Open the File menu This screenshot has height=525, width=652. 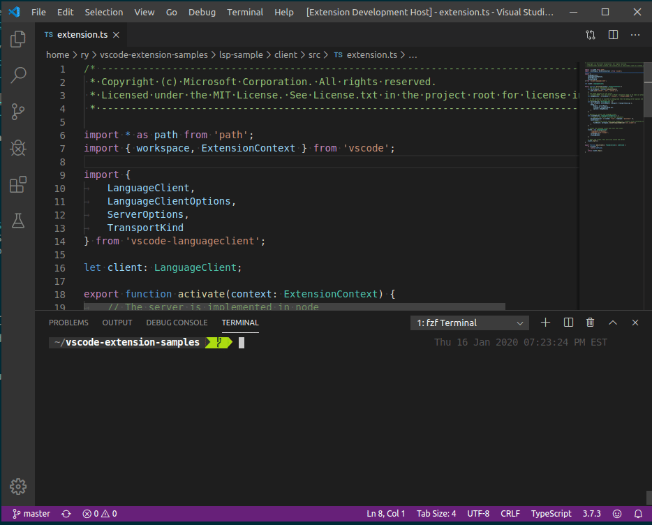click(38, 12)
